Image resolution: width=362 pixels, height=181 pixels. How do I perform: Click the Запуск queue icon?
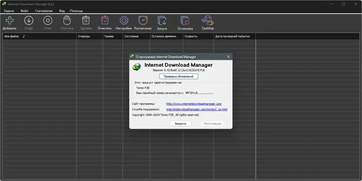[x=162, y=20]
